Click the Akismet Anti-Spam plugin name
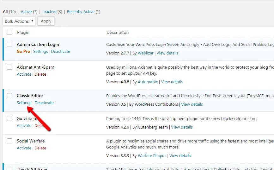274x170 pixels. [x=35, y=67]
